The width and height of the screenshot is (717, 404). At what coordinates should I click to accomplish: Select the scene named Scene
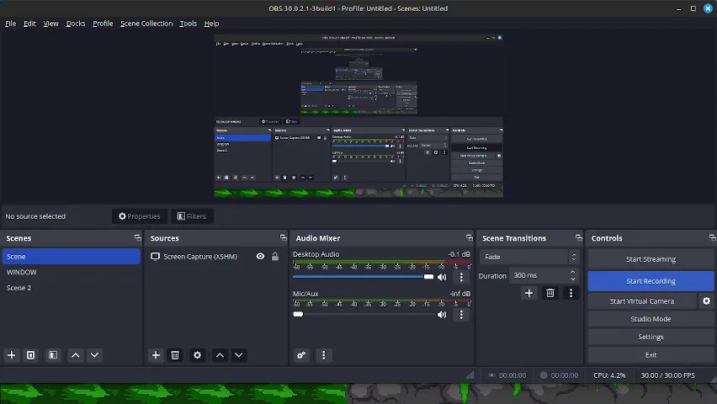(72, 257)
